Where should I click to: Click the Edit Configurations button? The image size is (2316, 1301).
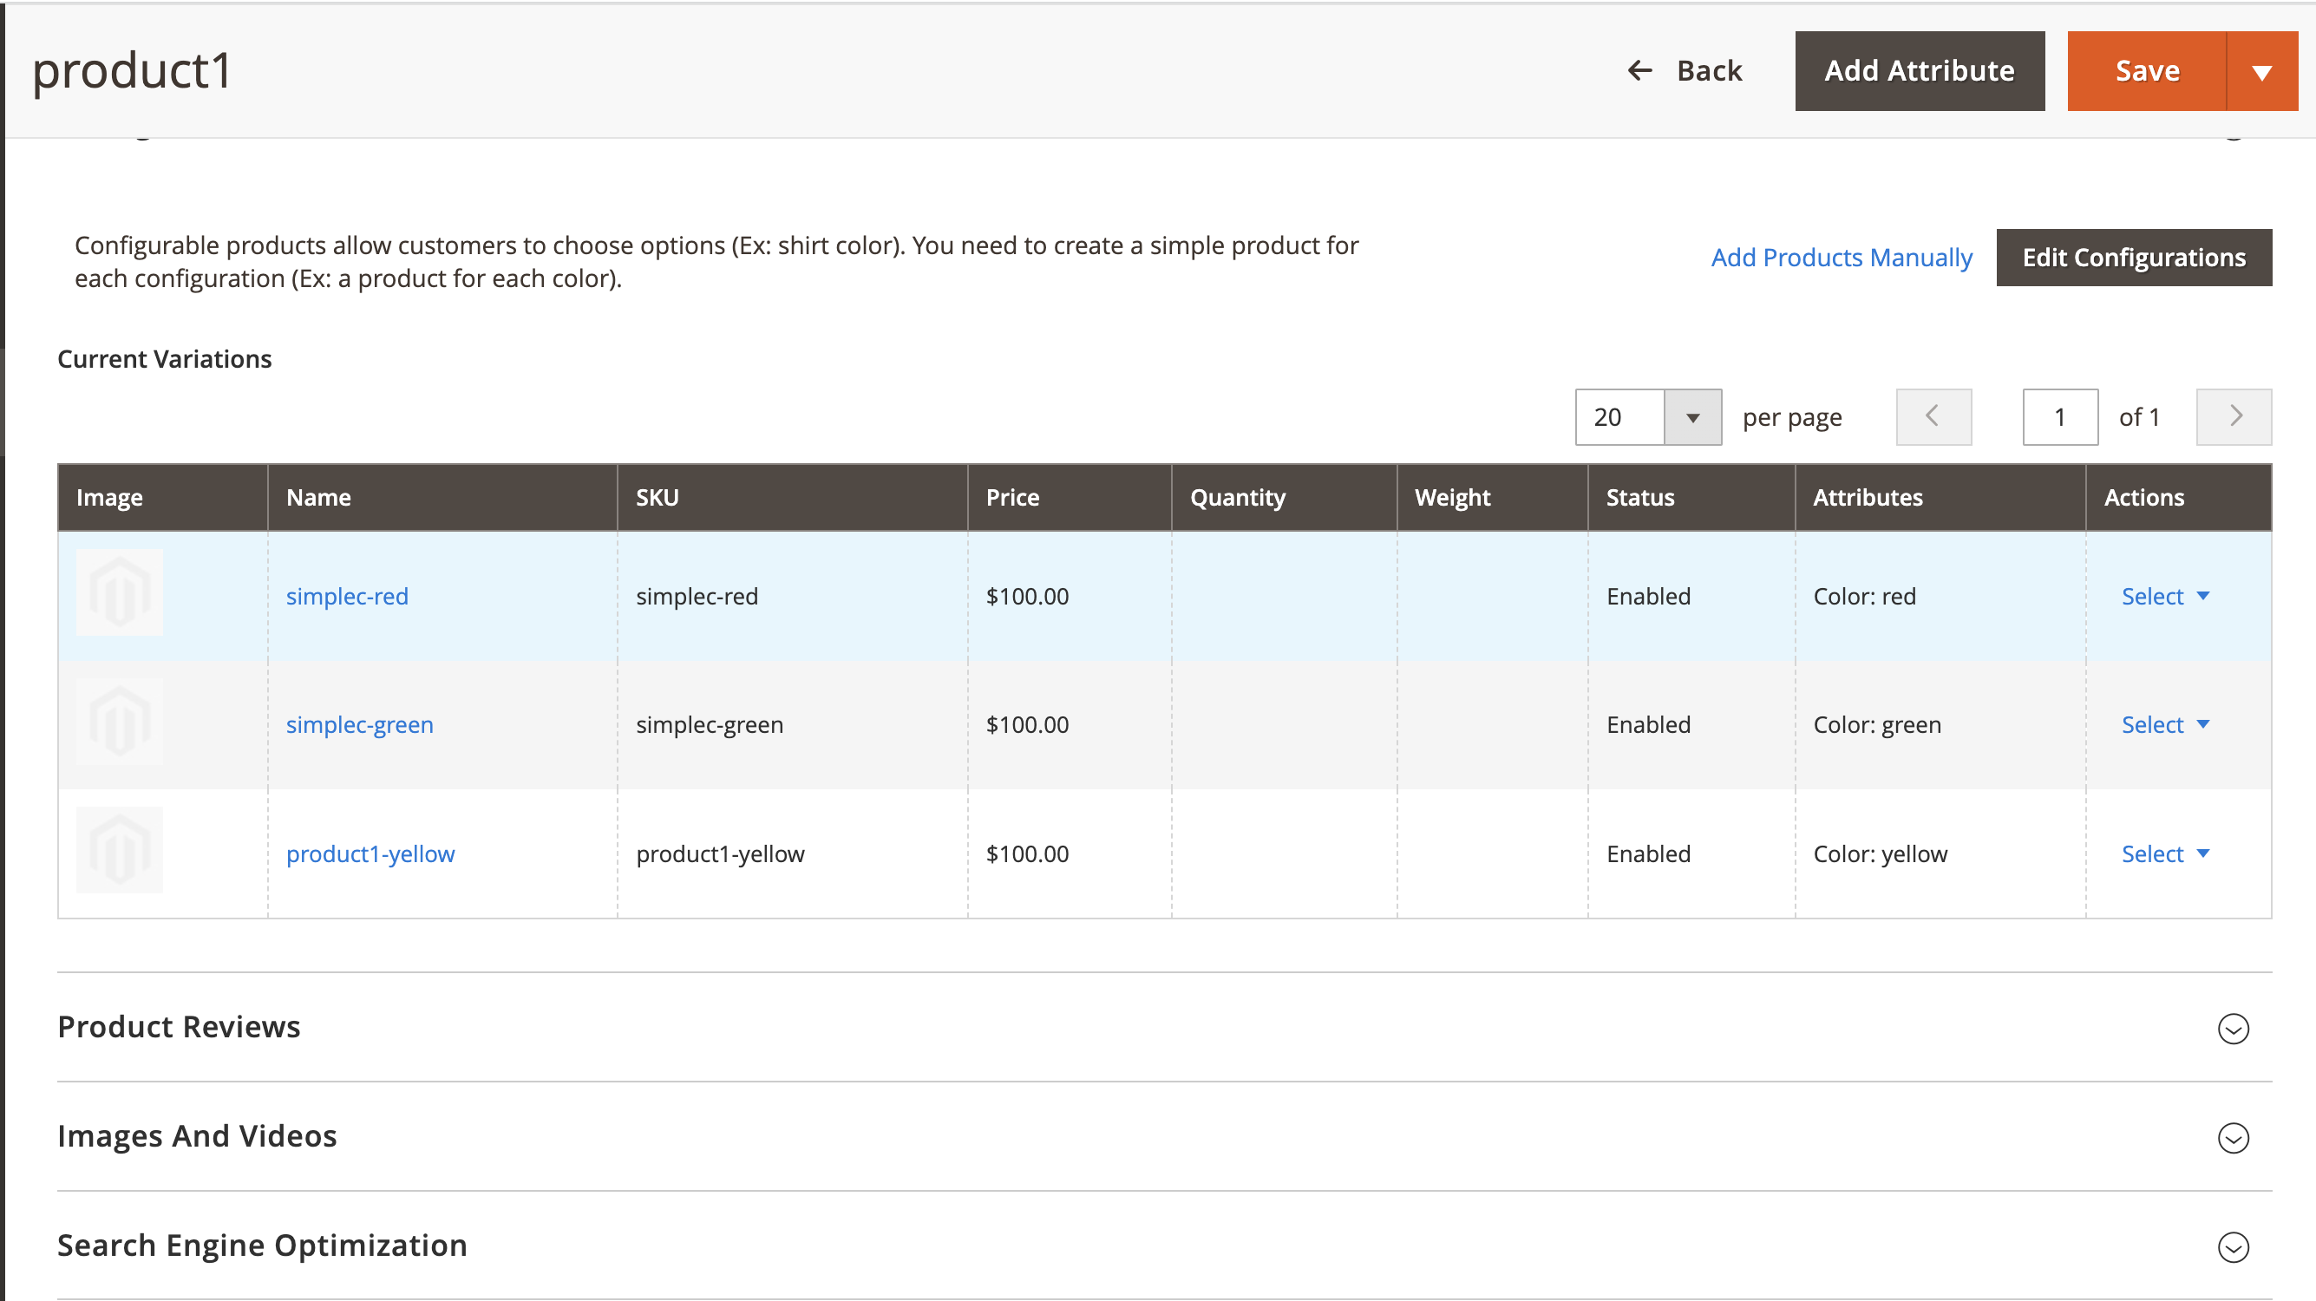click(x=2134, y=257)
